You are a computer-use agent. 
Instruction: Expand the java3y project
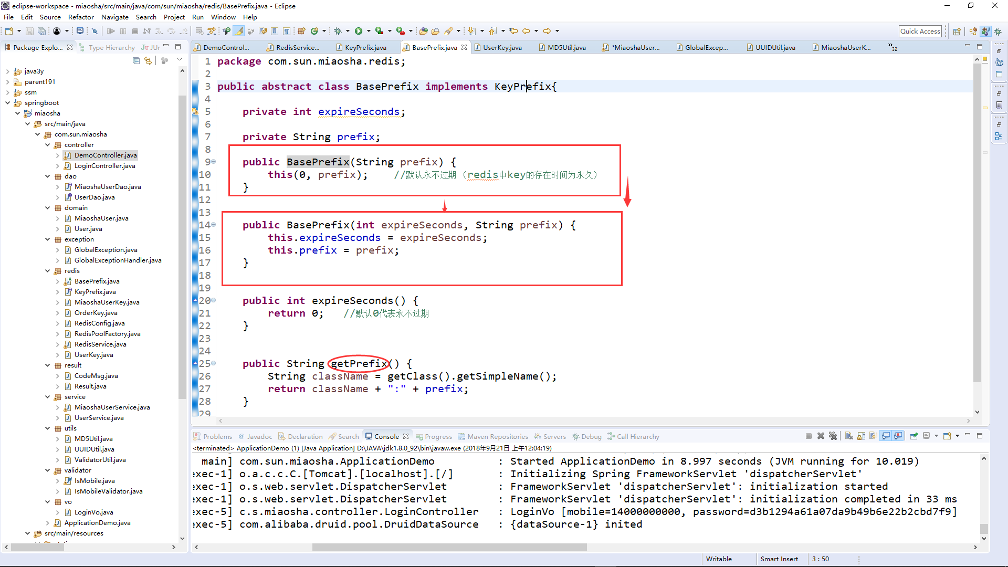point(7,71)
